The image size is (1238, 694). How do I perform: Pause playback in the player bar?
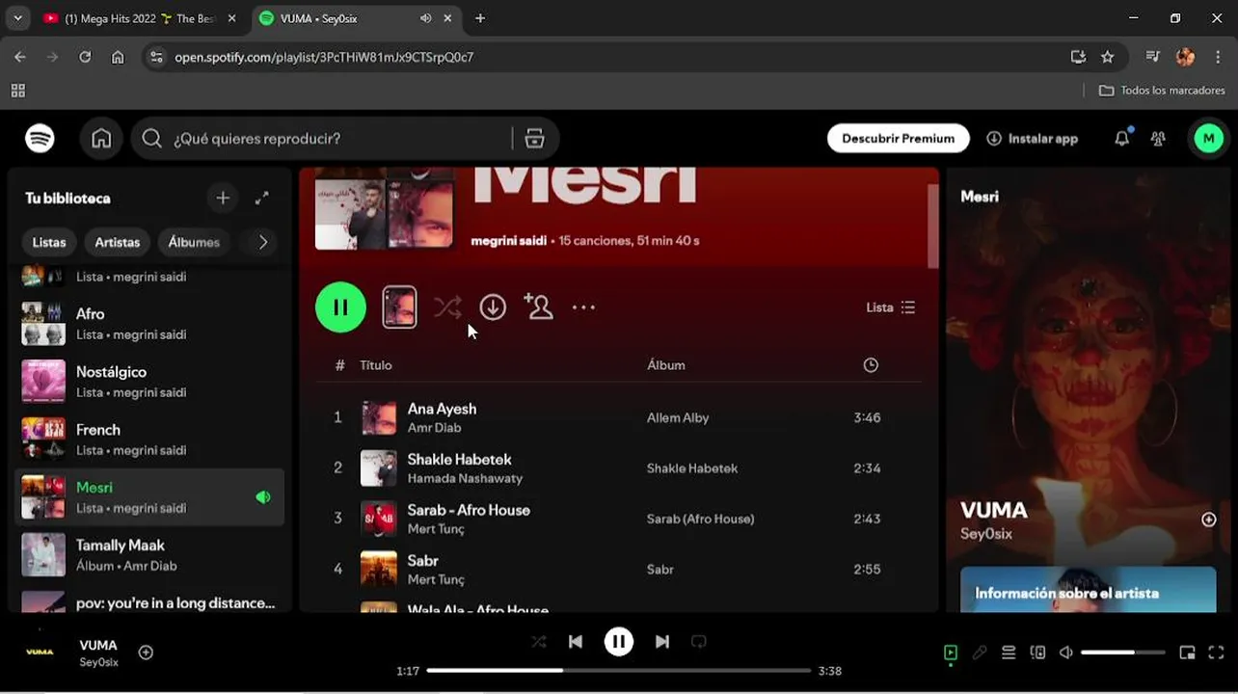pos(619,642)
